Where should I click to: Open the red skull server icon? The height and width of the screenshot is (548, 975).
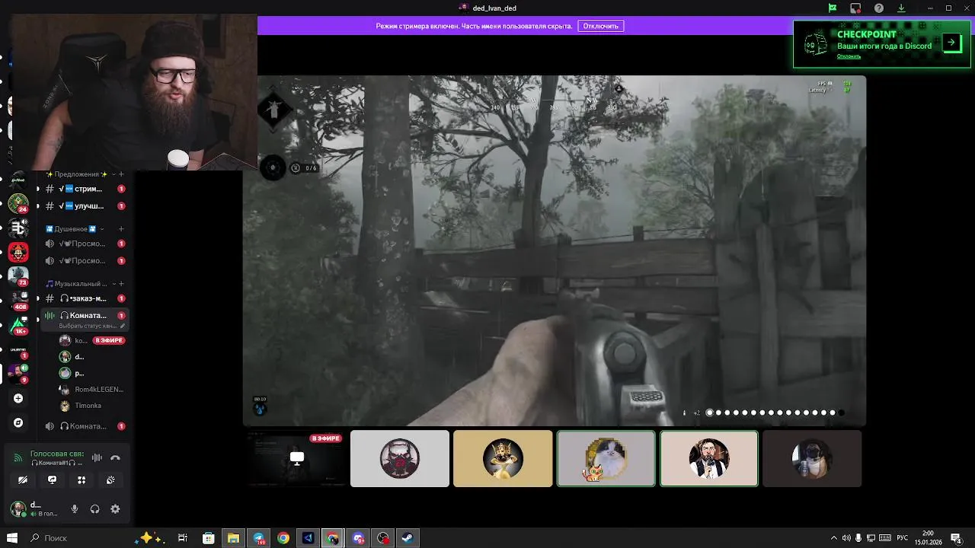click(18, 252)
